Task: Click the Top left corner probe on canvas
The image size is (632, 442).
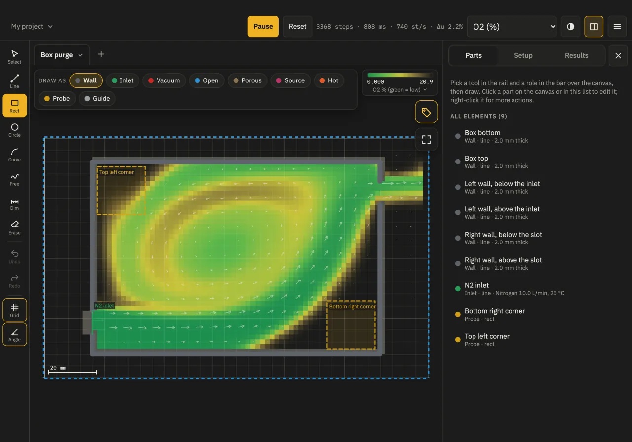Action: click(x=121, y=191)
